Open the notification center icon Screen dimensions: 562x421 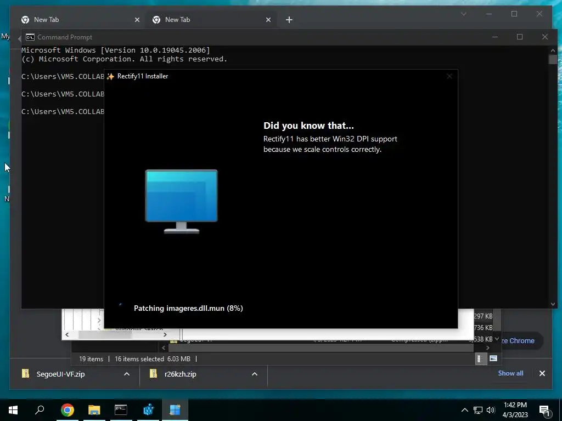tap(544, 411)
